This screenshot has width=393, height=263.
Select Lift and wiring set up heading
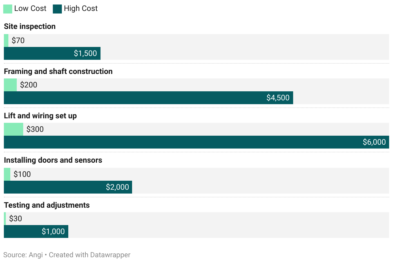(x=40, y=116)
